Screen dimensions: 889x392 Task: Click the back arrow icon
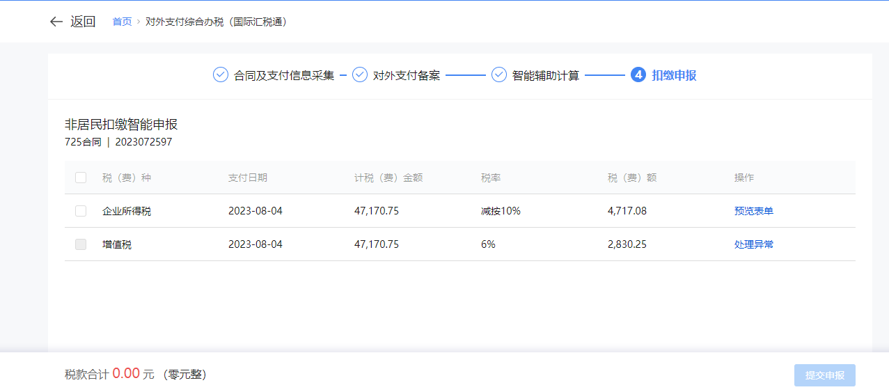click(56, 22)
